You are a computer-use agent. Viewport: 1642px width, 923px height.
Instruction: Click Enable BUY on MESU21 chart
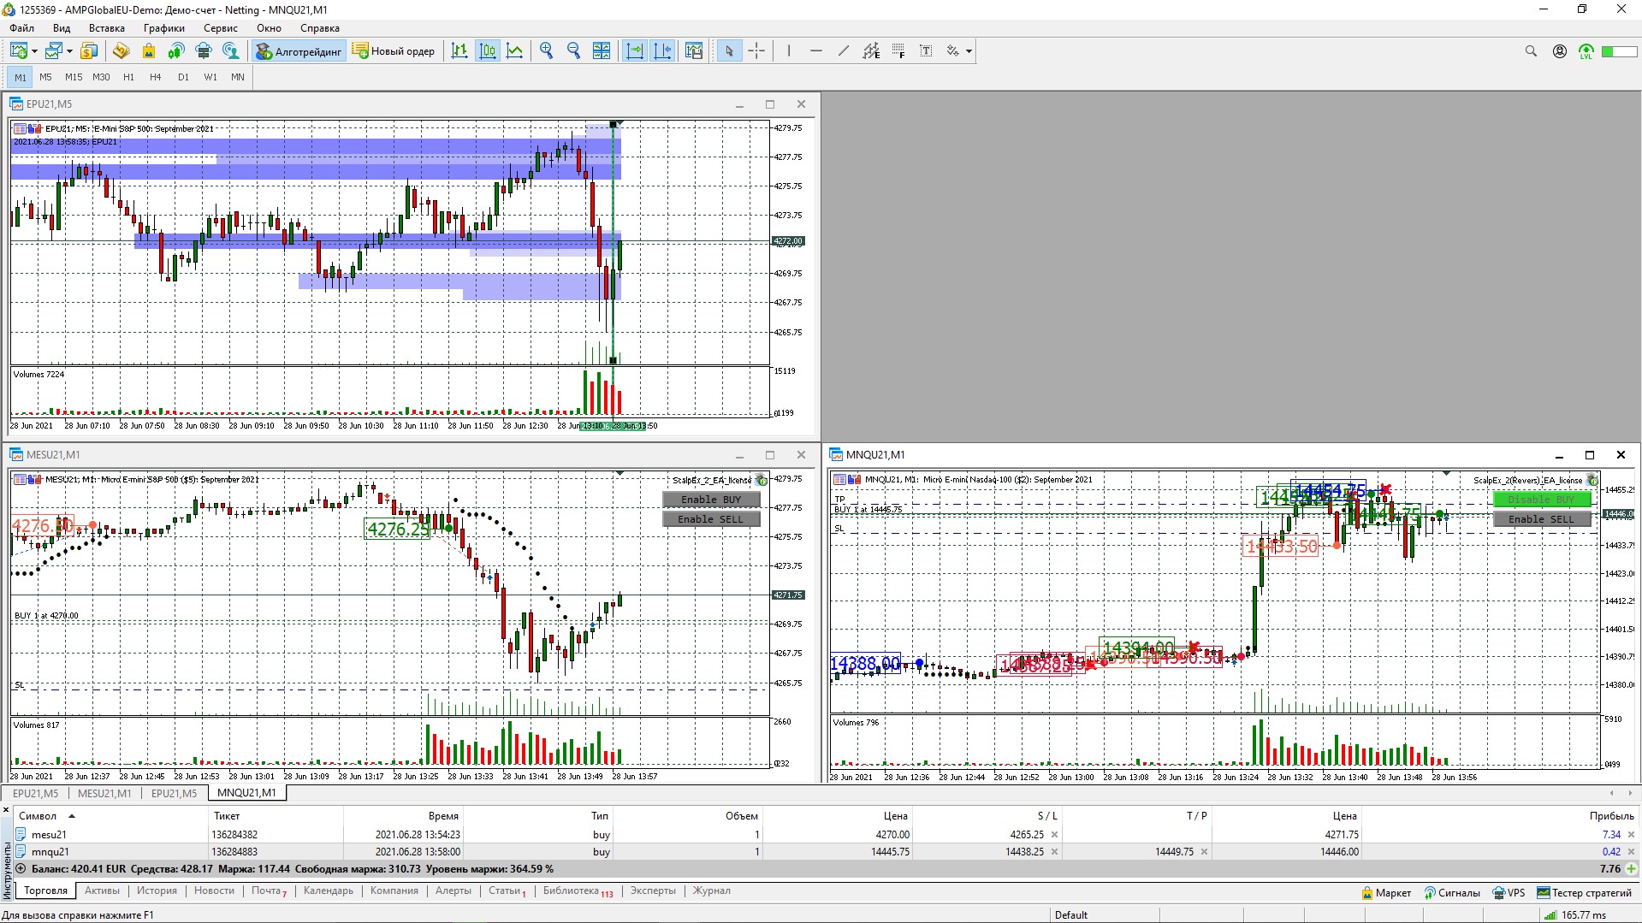pyautogui.click(x=711, y=500)
